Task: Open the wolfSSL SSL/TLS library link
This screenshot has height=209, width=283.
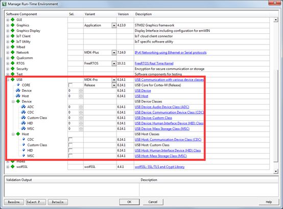Action: click(159, 167)
